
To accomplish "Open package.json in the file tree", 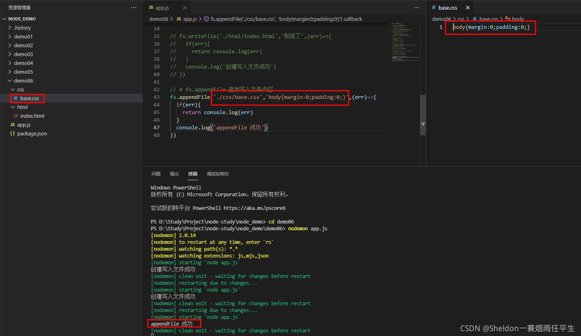I will click(x=71, y=133).
